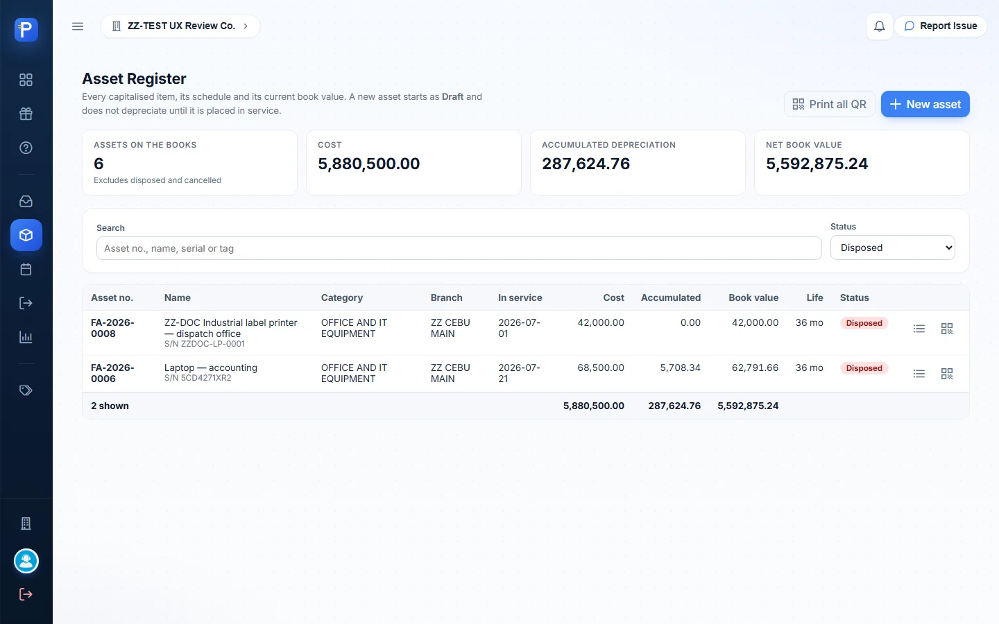Viewport: 999px width, 624px height.
Task: Click the Disposed badge for FA-2026-0006
Action: point(864,368)
